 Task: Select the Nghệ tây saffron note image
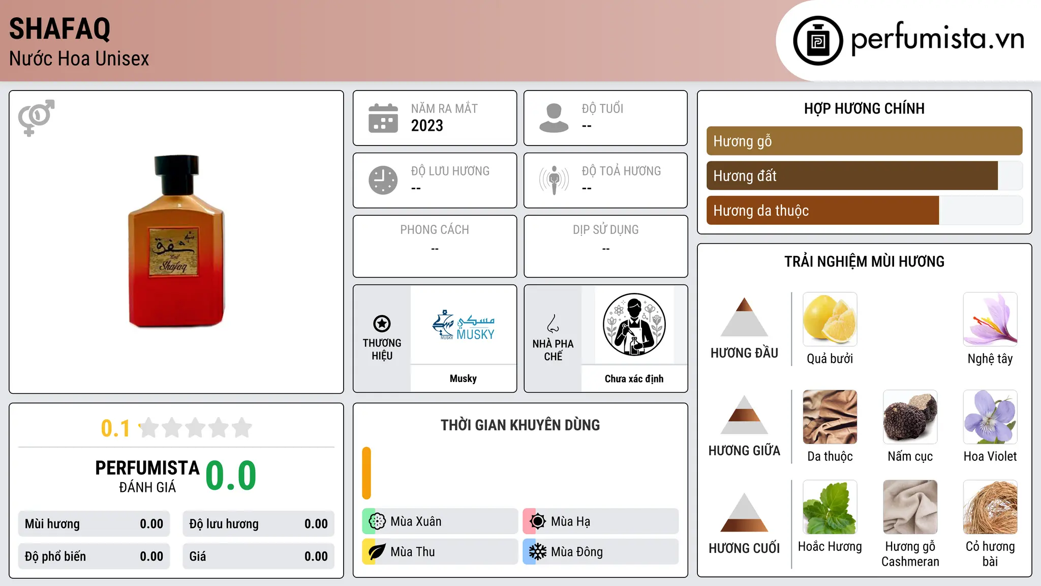pyautogui.click(x=990, y=319)
